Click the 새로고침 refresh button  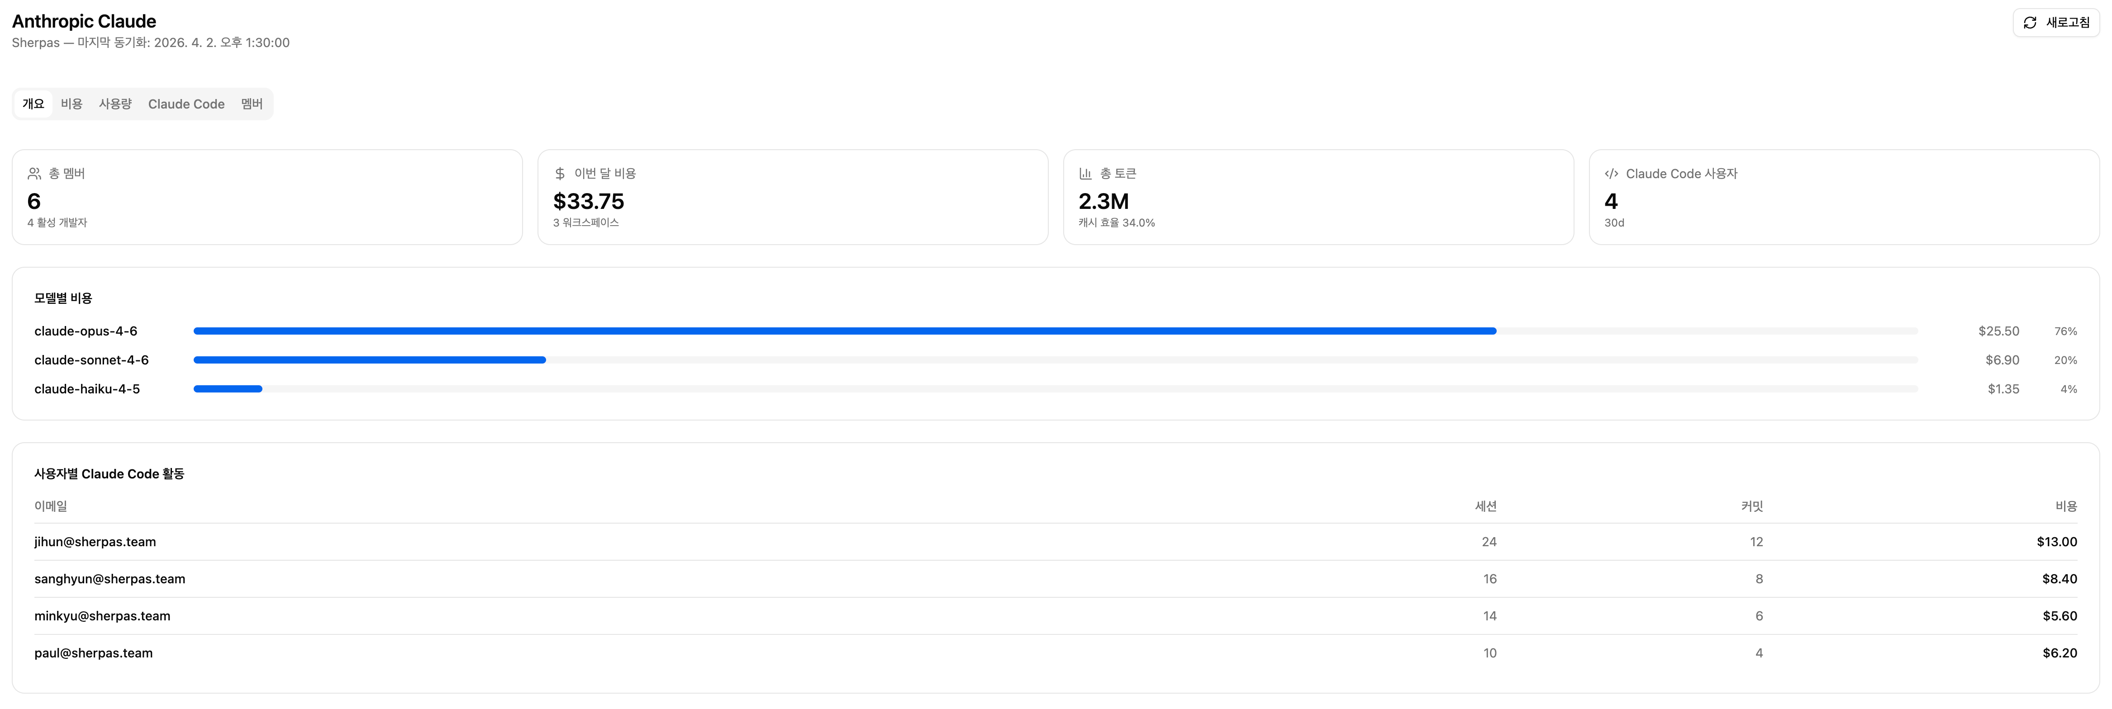tap(2056, 23)
